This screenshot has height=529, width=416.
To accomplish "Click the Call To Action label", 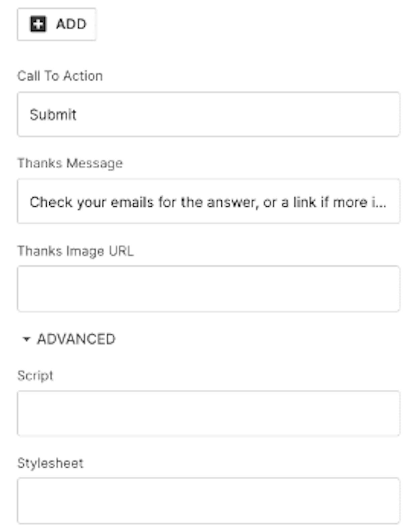I will click(x=60, y=76).
